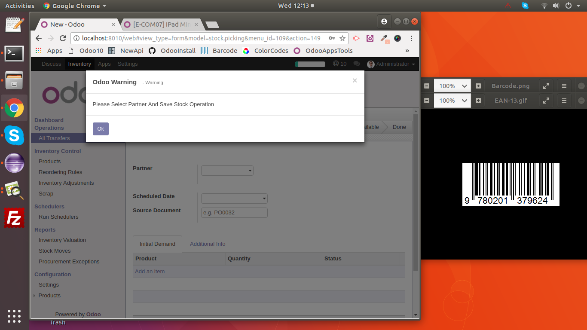This screenshot has height=330, width=587.
Task: Open the OdooAppsTools bookmark
Action: click(x=323, y=50)
